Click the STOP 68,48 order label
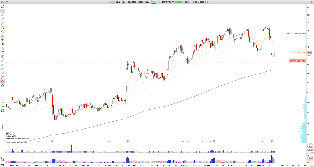Screen dimensions: 314x167 point(297,61)
